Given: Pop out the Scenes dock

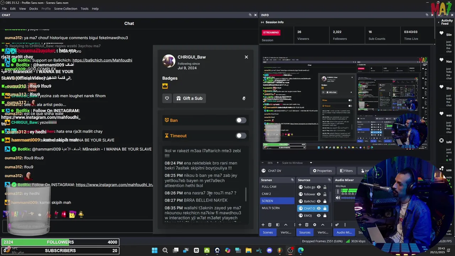Looking at the screenshot, I should [292, 180].
